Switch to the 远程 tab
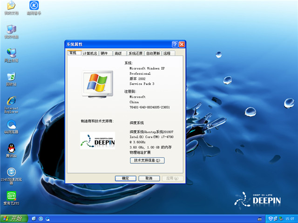This screenshot has width=298, height=223. coord(169,53)
